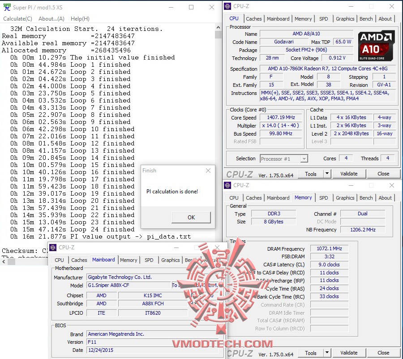This screenshot has height=359, width=403.
Task: Close the Finish dialog with X
Action: point(208,171)
